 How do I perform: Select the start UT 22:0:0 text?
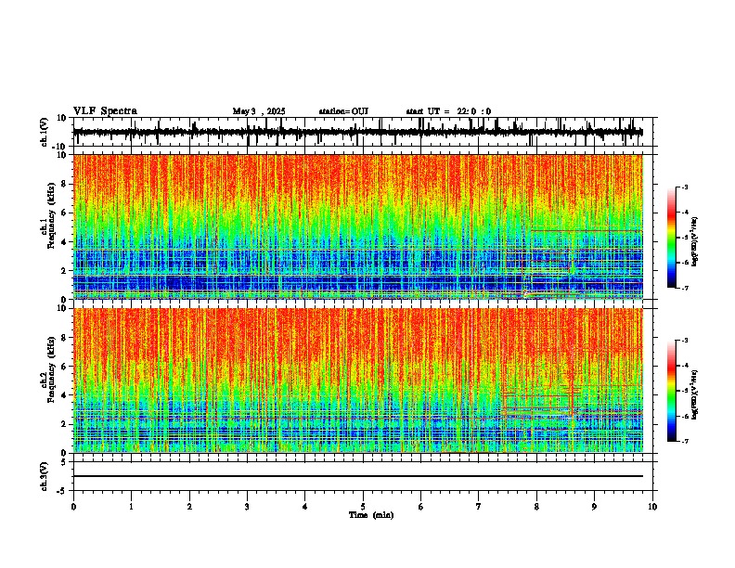[448, 111]
